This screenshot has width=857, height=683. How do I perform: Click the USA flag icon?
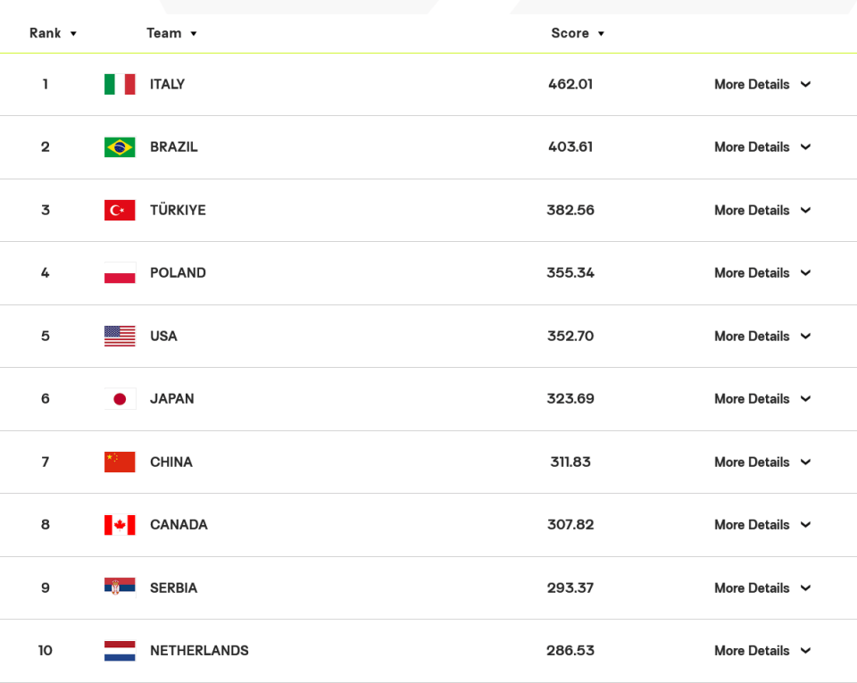tap(120, 336)
